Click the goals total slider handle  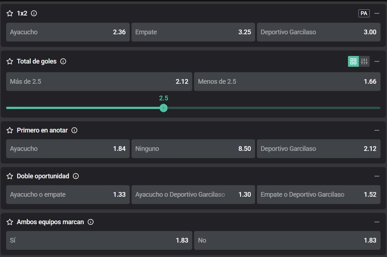tap(163, 108)
